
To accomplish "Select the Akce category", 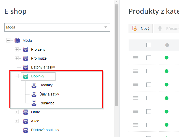I will 35,121.
